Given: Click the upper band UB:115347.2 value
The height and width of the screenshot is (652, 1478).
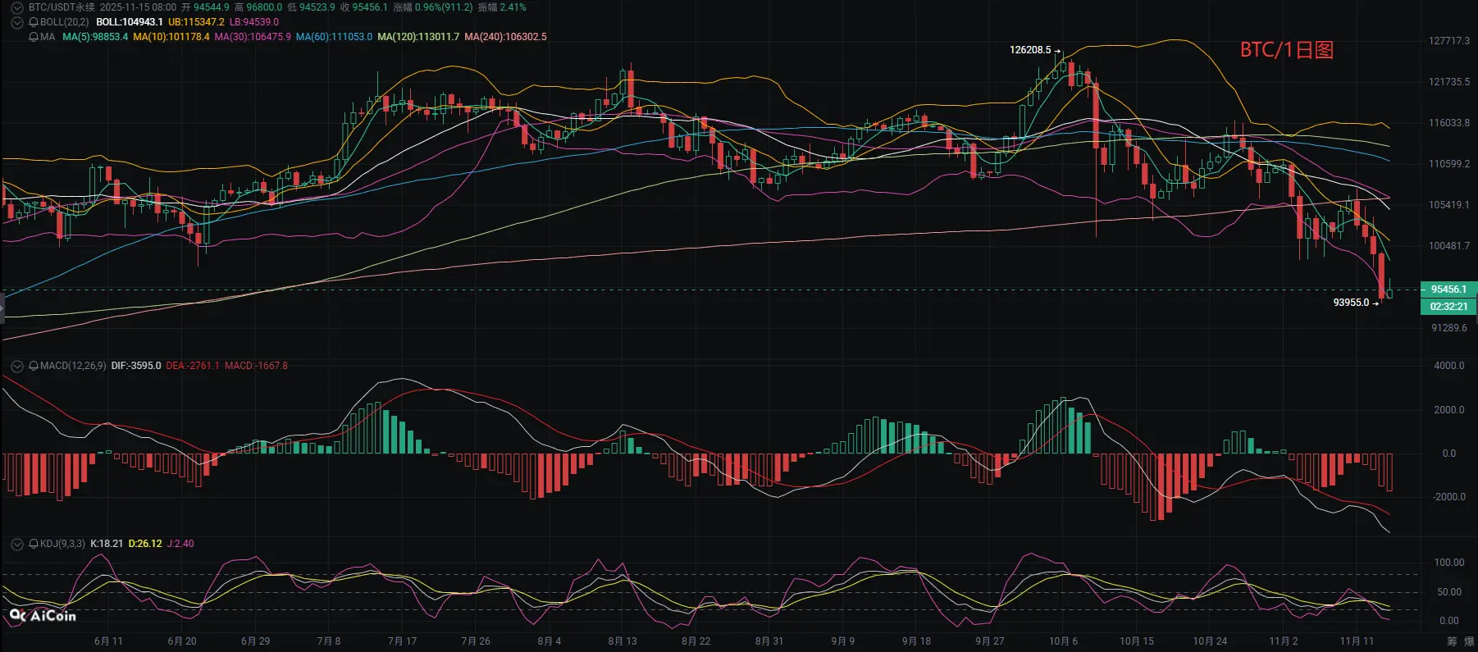Looking at the screenshot, I should coord(196,22).
